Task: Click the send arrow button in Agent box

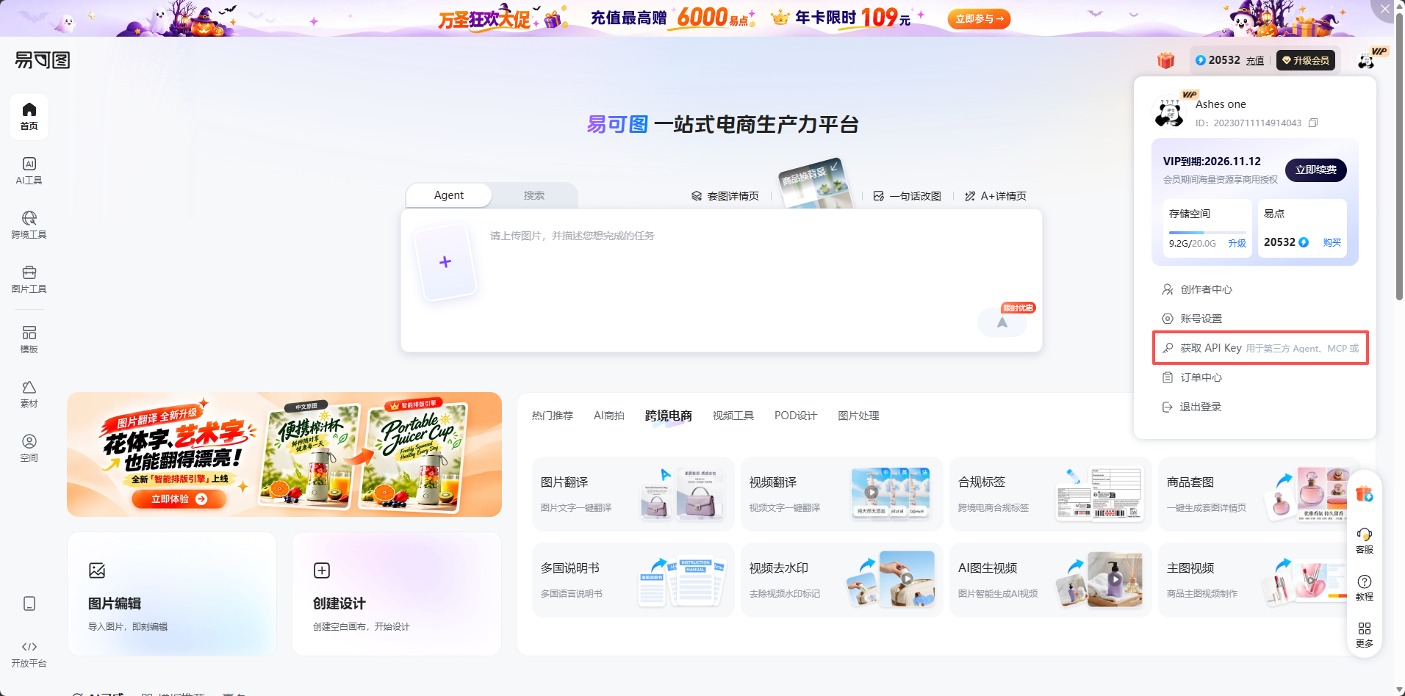Action: pos(1002,322)
